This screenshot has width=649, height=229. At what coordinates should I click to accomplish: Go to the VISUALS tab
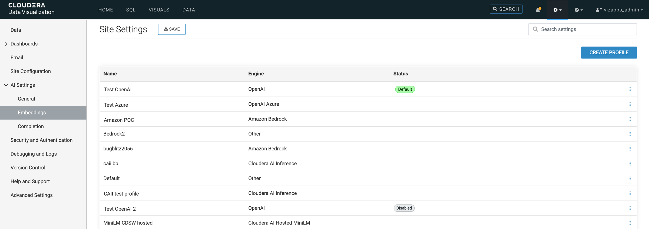point(159,10)
